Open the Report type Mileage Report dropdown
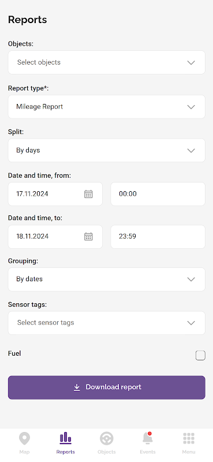 coord(107,107)
